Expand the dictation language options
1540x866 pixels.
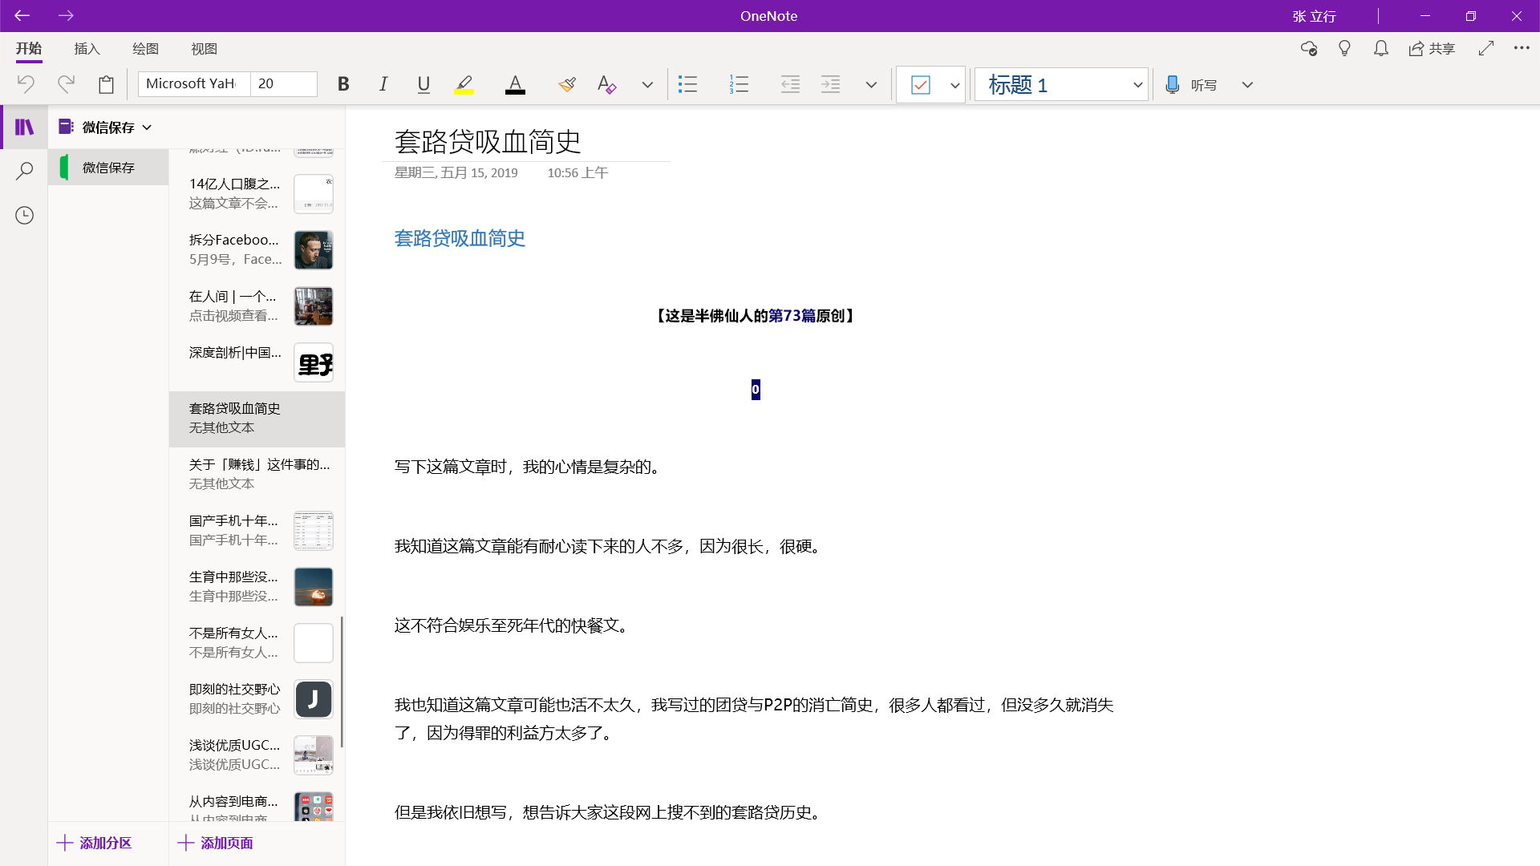pos(1246,84)
